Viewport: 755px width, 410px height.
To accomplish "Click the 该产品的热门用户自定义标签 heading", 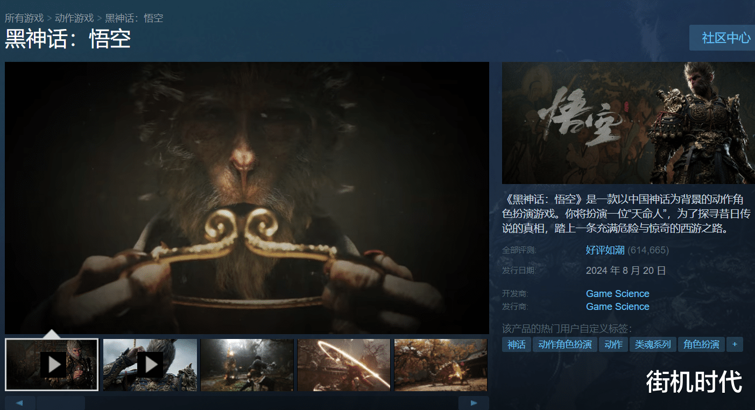I will click(567, 329).
